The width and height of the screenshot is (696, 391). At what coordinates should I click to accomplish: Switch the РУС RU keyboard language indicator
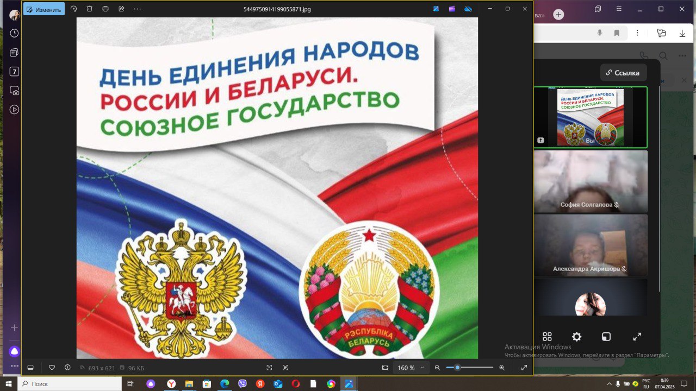tap(646, 384)
